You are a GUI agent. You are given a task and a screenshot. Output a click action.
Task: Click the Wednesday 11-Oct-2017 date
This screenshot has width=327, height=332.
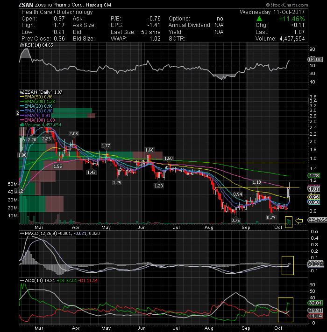point(272,12)
